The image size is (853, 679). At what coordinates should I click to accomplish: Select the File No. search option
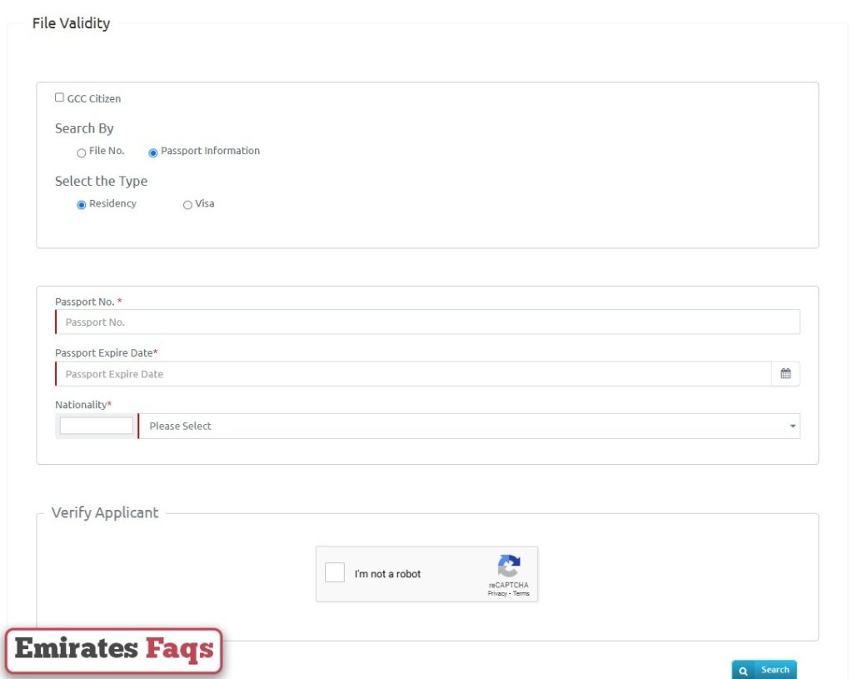pyautogui.click(x=81, y=152)
